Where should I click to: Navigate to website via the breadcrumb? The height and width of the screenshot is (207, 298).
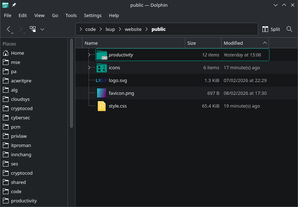click(133, 29)
